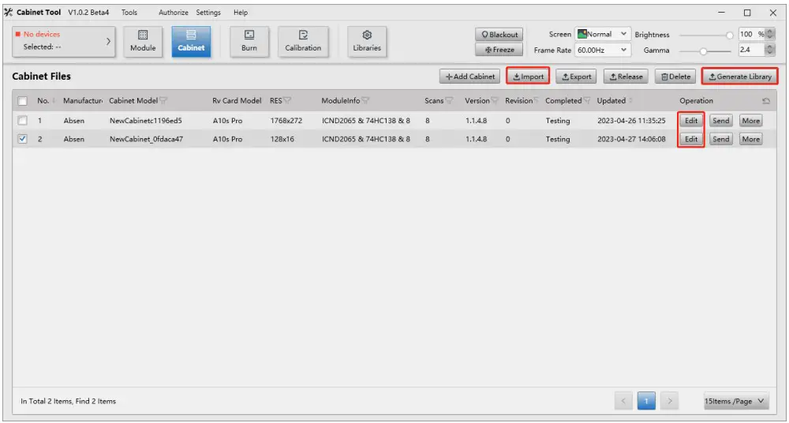
Task: Filter by ModuleInfo column icon
Action: 365,101
